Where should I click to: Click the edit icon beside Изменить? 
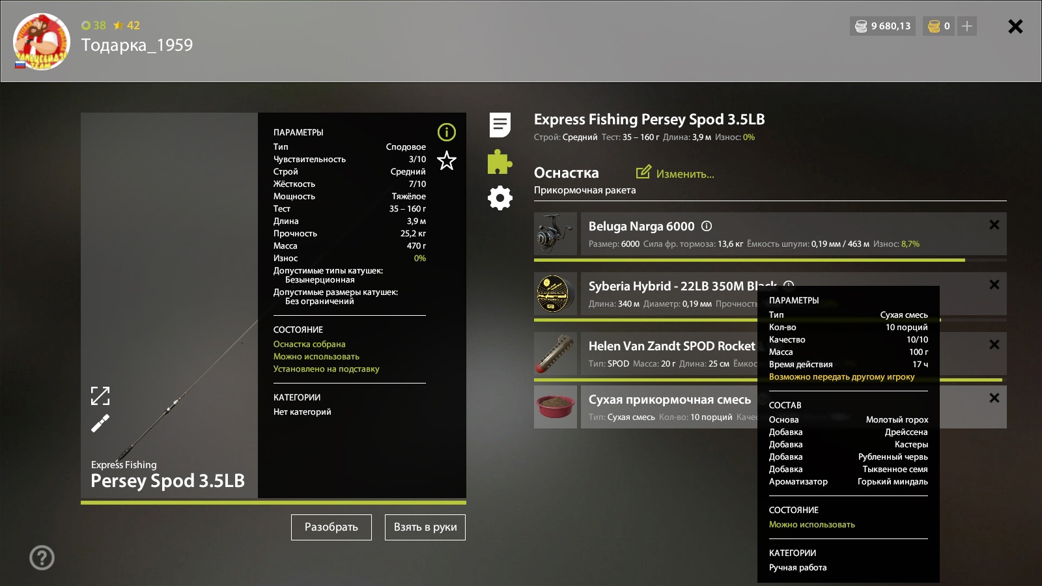(643, 172)
